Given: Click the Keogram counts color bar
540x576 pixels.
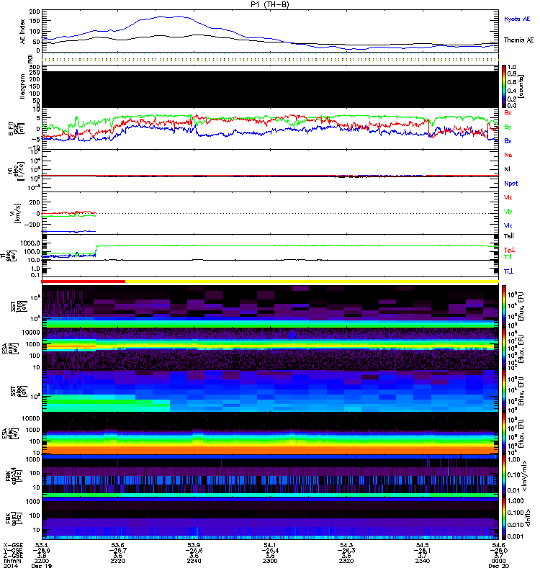Looking at the screenshot, I should (x=504, y=86).
